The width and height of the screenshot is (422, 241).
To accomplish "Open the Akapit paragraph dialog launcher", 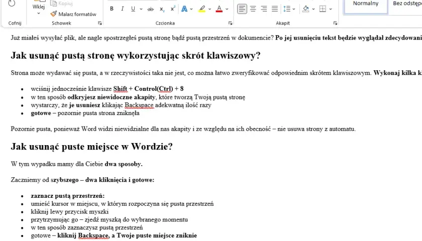I will pos(336,24).
